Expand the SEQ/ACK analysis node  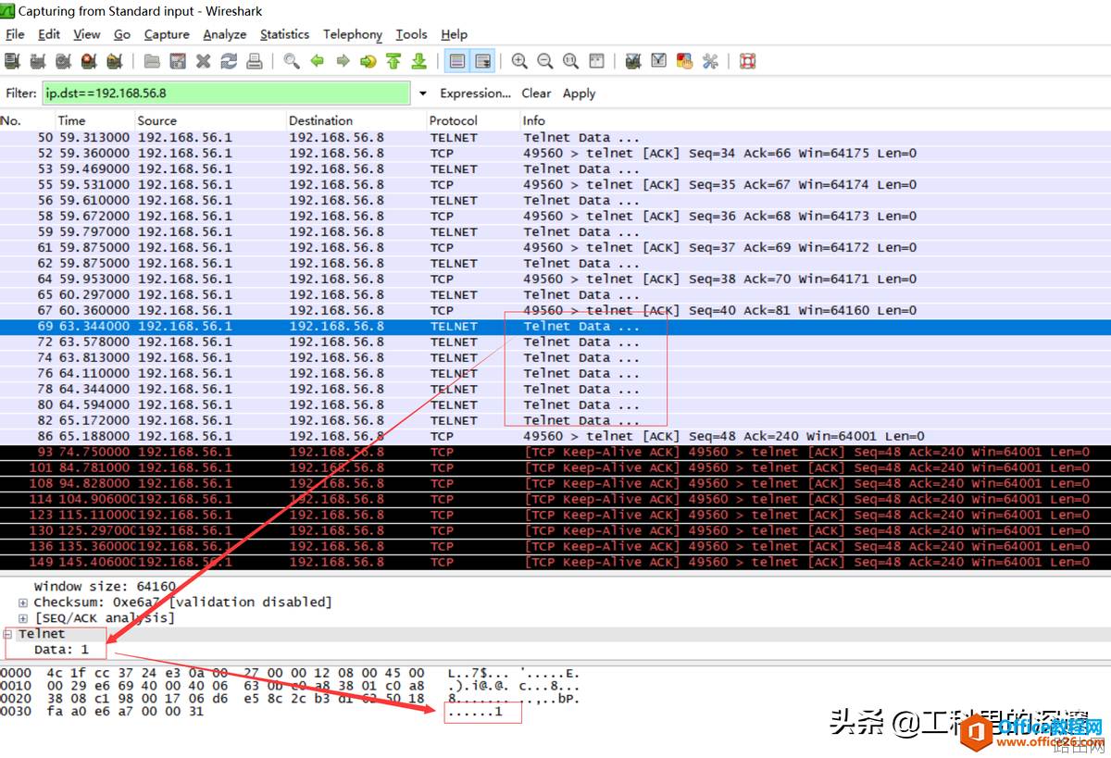coord(23,618)
